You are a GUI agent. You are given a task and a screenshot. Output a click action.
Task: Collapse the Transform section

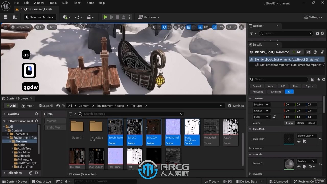point(250,98)
